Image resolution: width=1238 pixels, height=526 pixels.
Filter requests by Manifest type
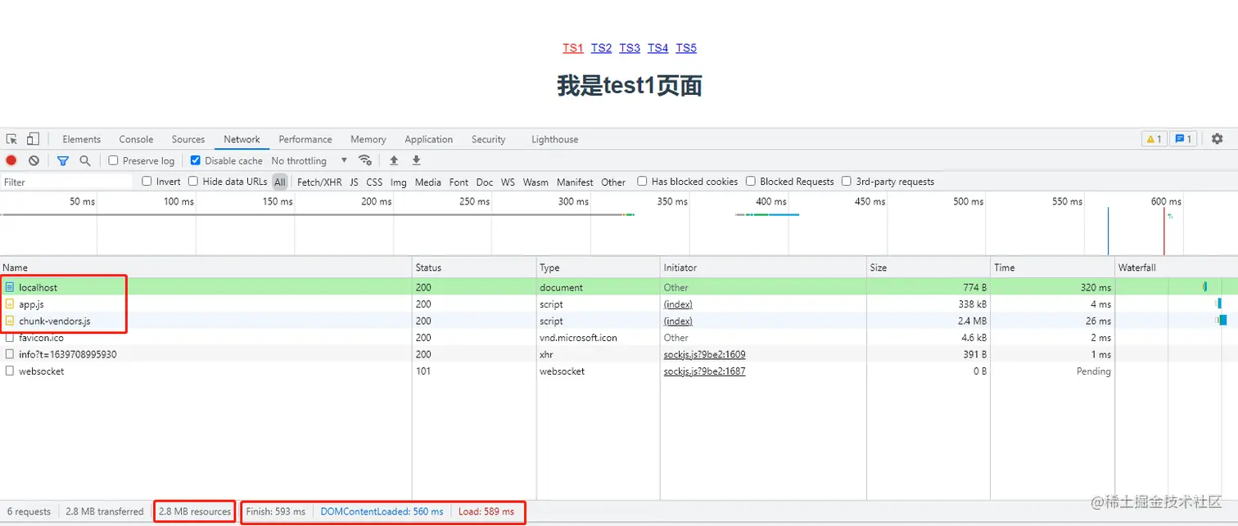click(575, 182)
